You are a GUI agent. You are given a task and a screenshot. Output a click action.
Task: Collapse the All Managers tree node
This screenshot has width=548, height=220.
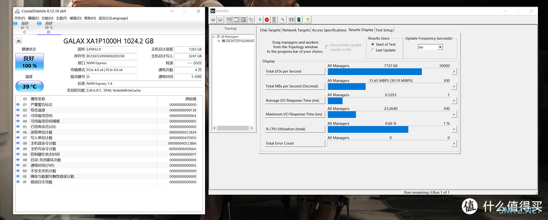[x=214, y=36]
